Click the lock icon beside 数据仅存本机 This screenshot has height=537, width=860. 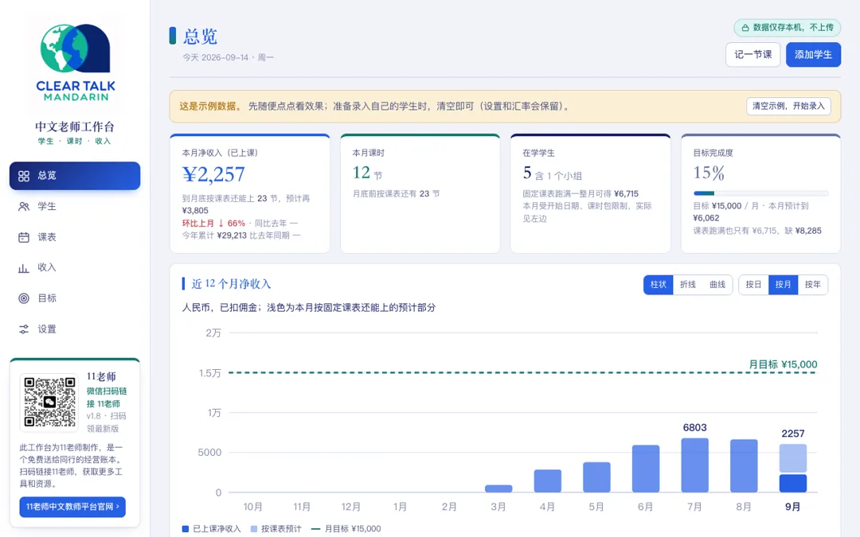(x=745, y=27)
